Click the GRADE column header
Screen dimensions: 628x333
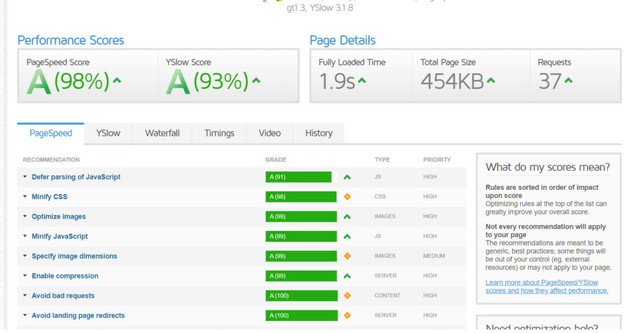[x=275, y=160]
